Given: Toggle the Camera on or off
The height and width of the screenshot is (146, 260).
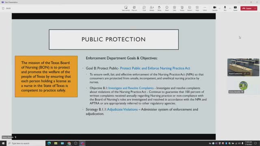Looking at the screenshot, I should pos(214,8).
